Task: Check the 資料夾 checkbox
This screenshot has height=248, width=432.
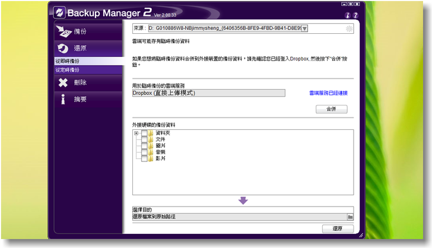Action: click(144, 133)
